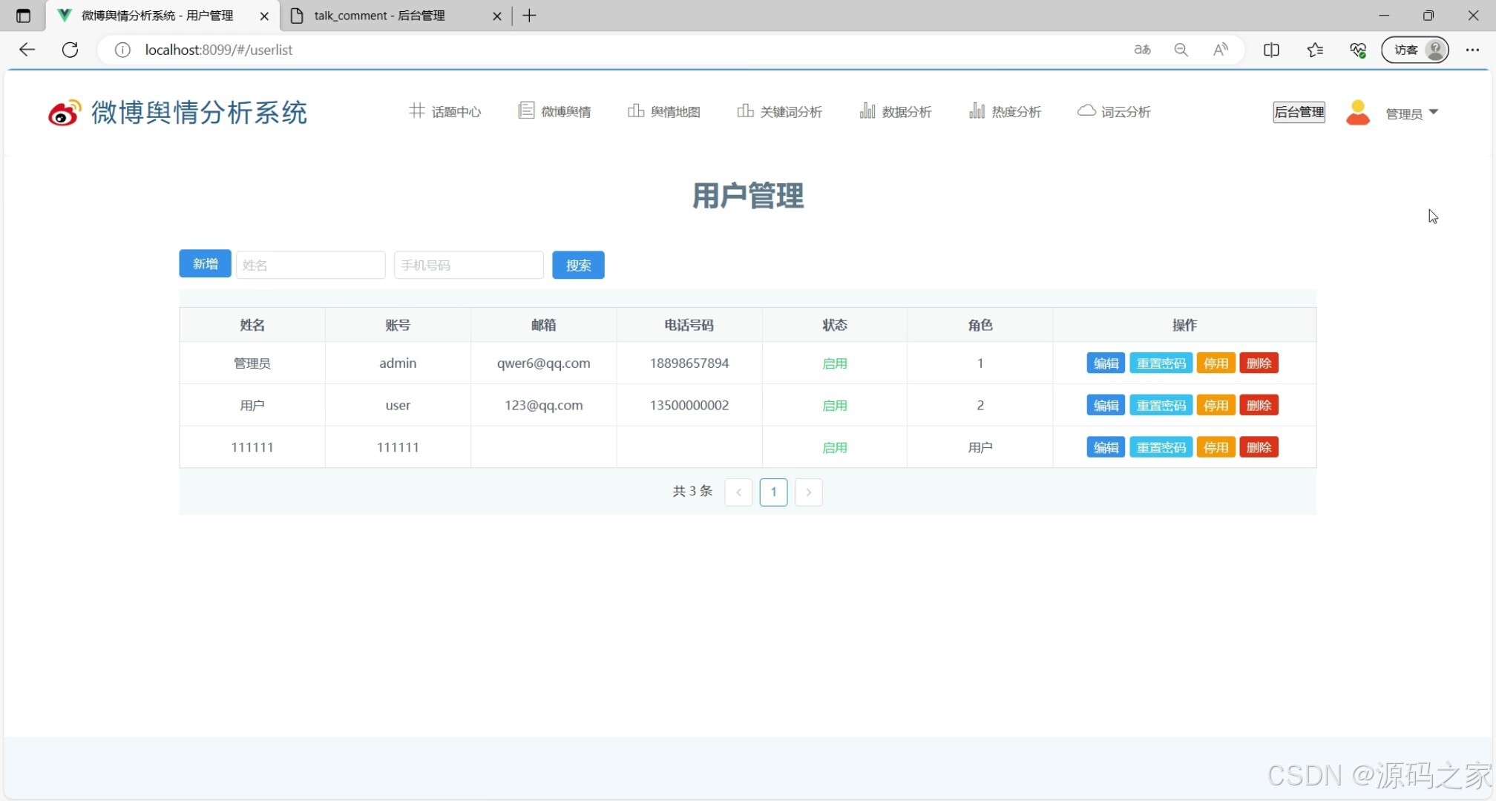The image size is (1496, 801).
Task: Disable user admin with the 停用 button
Action: point(1215,363)
